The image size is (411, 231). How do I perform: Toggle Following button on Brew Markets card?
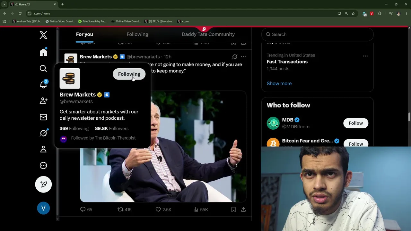pos(129,74)
